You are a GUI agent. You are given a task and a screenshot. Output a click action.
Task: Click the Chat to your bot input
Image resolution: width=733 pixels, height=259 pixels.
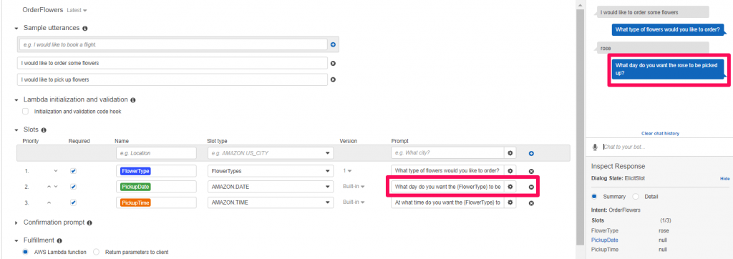point(664,147)
